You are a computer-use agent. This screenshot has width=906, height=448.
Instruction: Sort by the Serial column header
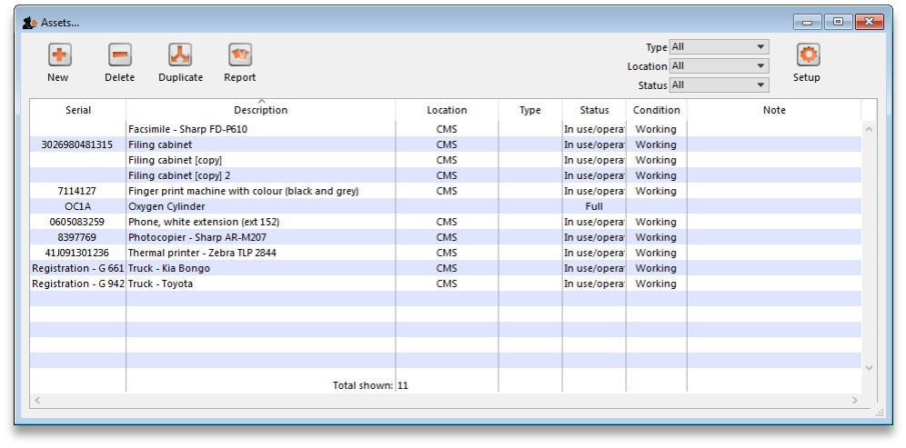click(78, 110)
